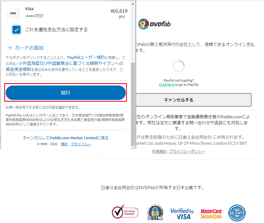Click the Verified by VISA badge
This screenshot has width=264, height=223.
click(182, 214)
